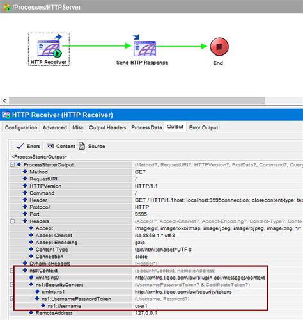Collapse the ProcessStarterOutput node

tap(12, 164)
